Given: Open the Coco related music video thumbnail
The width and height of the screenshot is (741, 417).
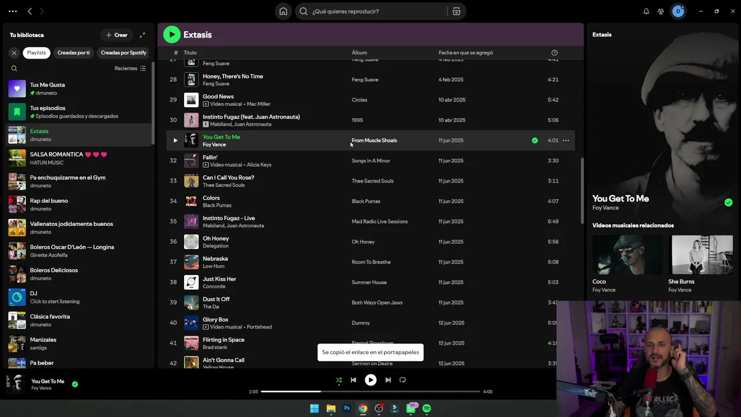Looking at the screenshot, I should click(x=627, y=254).
